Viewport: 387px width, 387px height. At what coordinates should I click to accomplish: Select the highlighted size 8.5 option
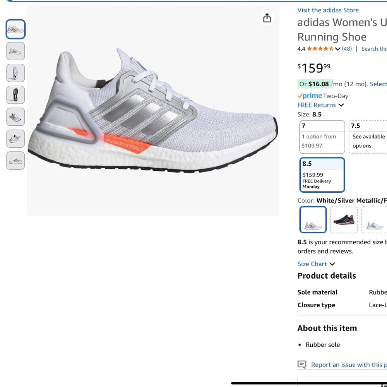click(x=322, y=175)
